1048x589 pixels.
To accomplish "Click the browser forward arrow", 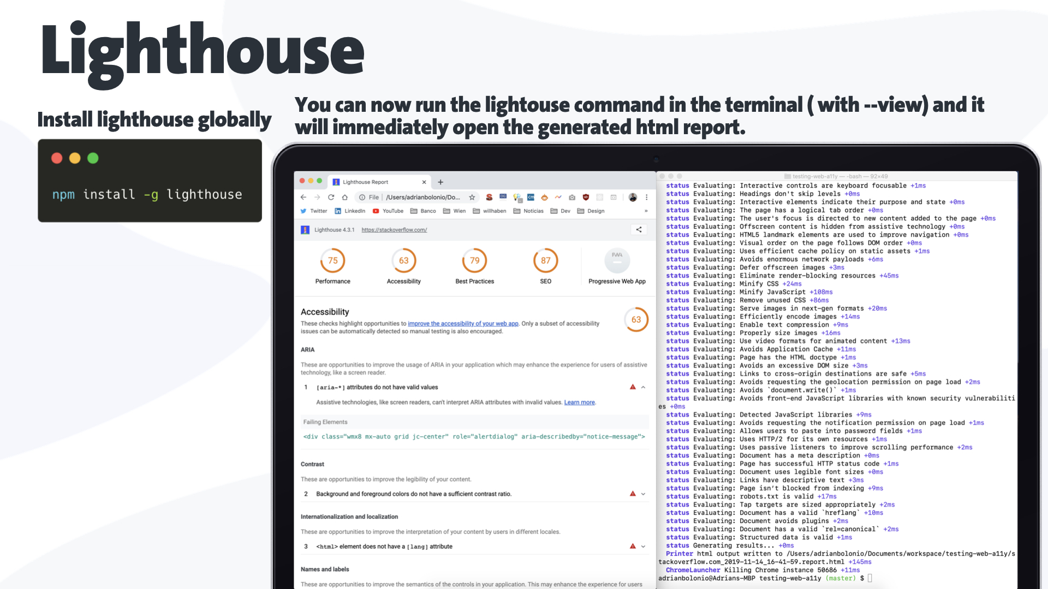I will [317, 197].
